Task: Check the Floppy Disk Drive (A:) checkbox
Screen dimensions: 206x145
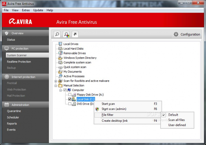Action: [70, 95]
